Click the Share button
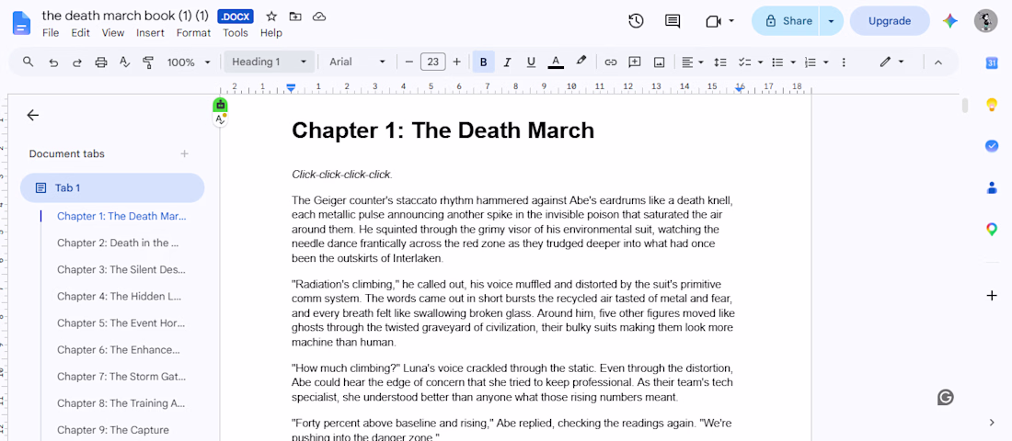This screenshot has height=441, width=1012. pos(786,21)
